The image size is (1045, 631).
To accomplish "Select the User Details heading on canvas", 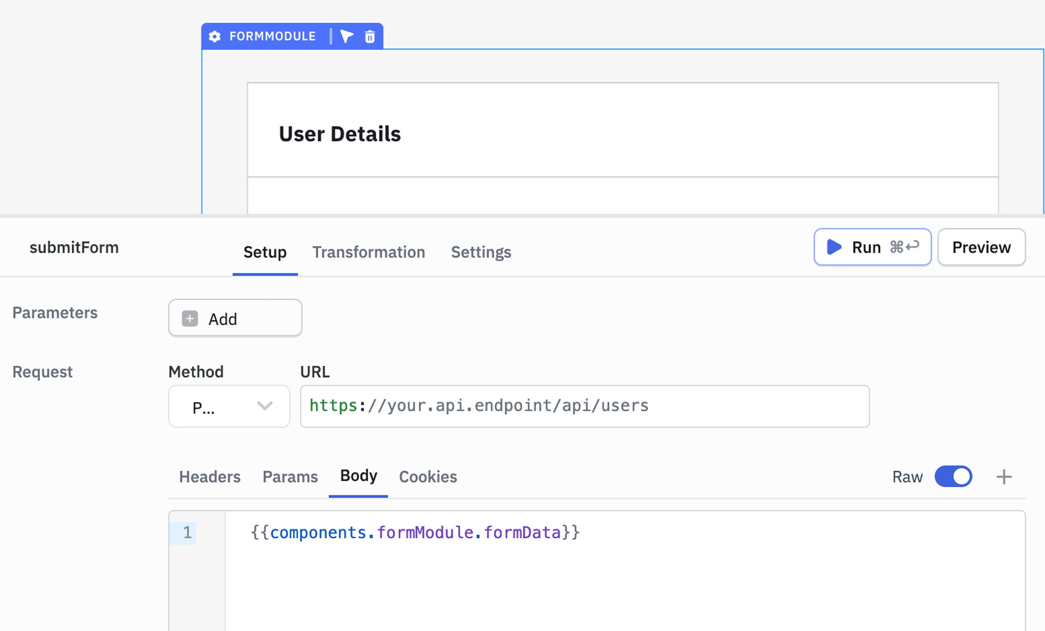I will 340,134.
